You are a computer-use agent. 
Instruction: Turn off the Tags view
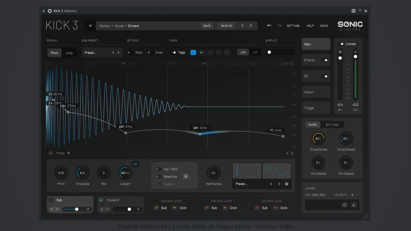(173, 52)
